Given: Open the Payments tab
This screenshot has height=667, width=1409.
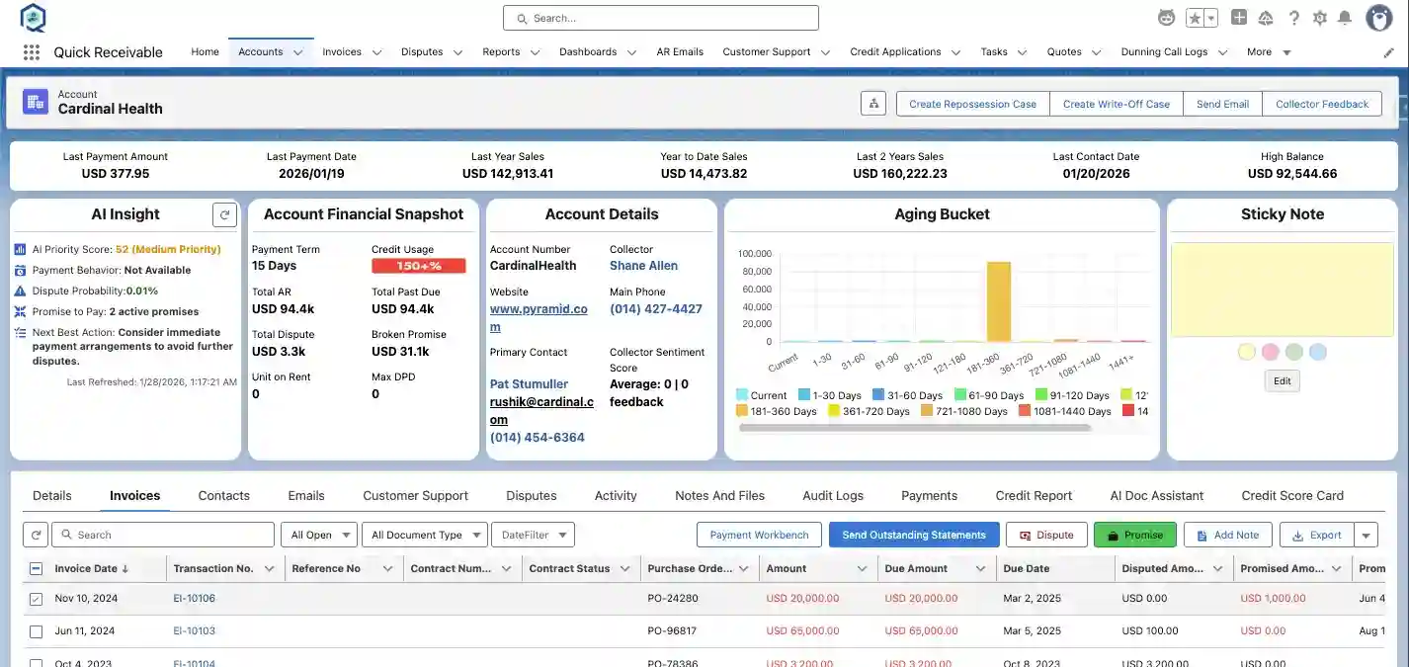Looking at the screenshot, I should click(929, 496).
